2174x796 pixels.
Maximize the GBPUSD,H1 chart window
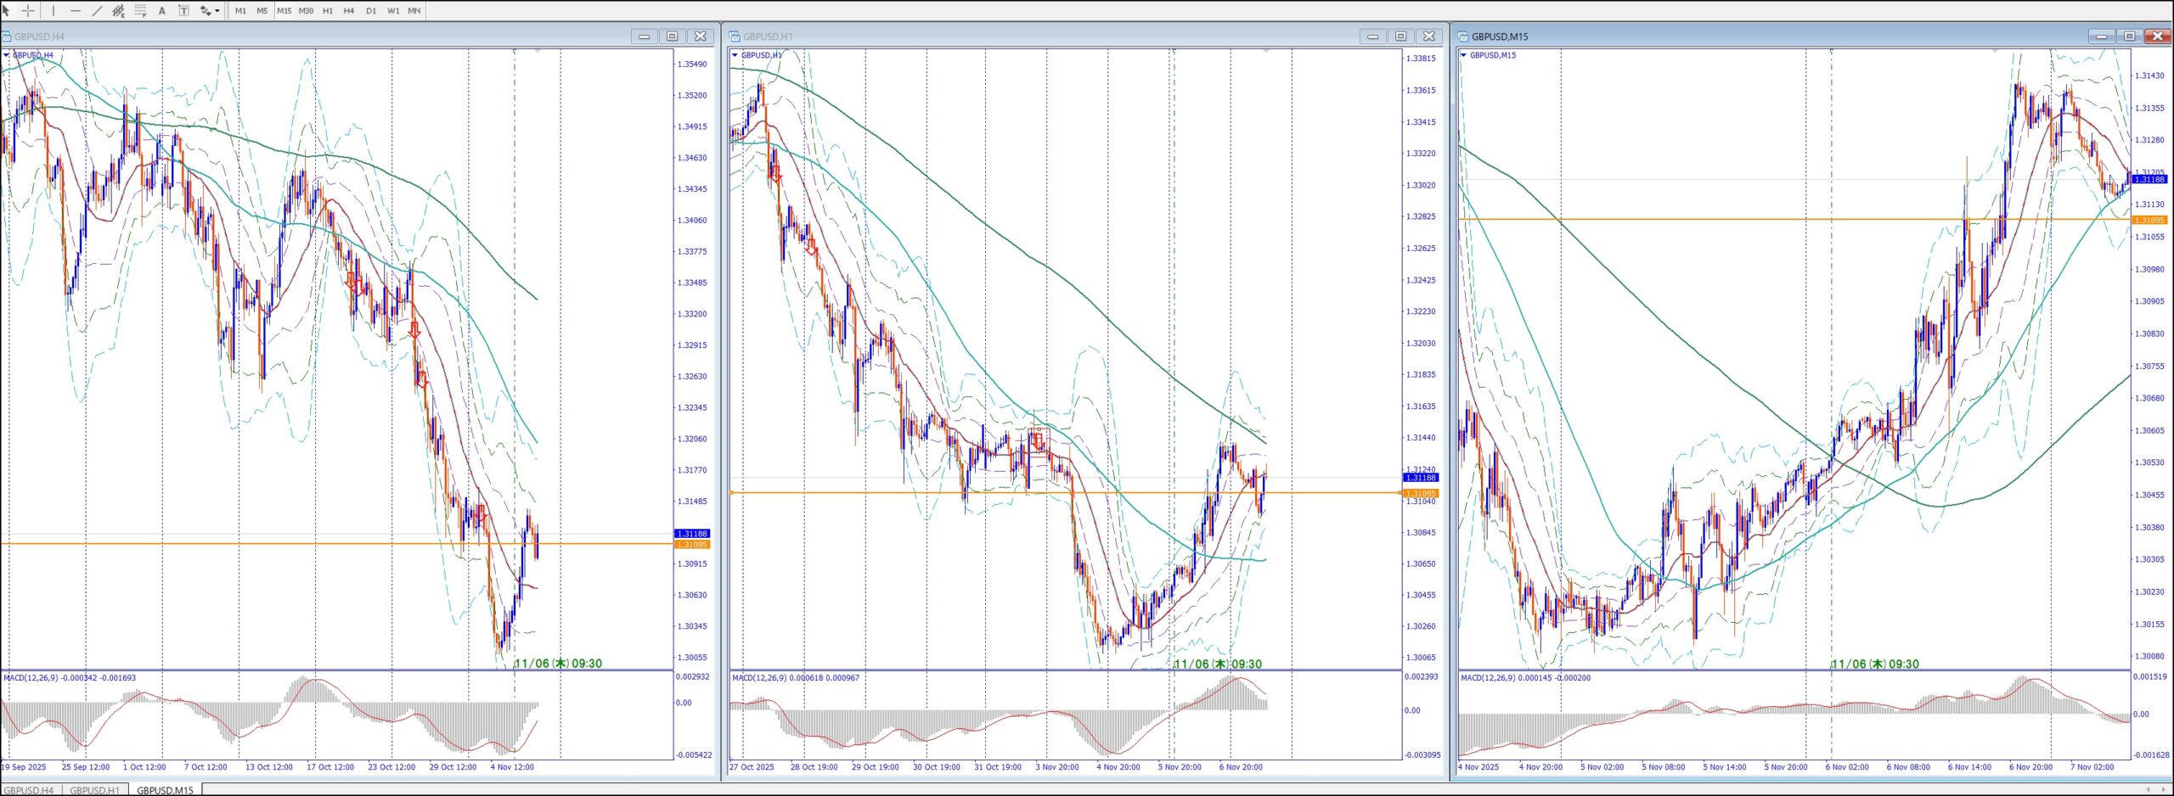click(1400, 36)
